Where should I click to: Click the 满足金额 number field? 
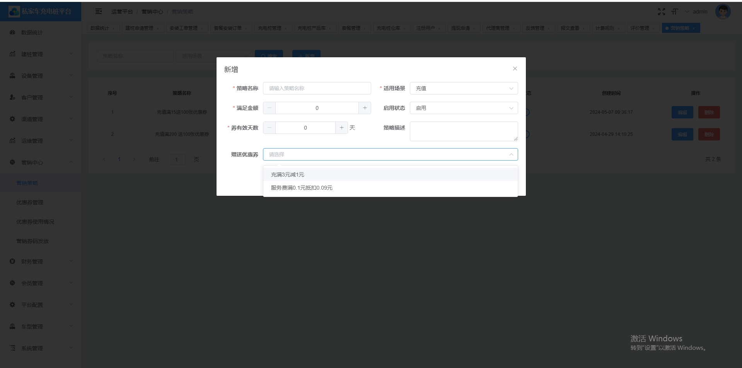(x=317, y=108)
